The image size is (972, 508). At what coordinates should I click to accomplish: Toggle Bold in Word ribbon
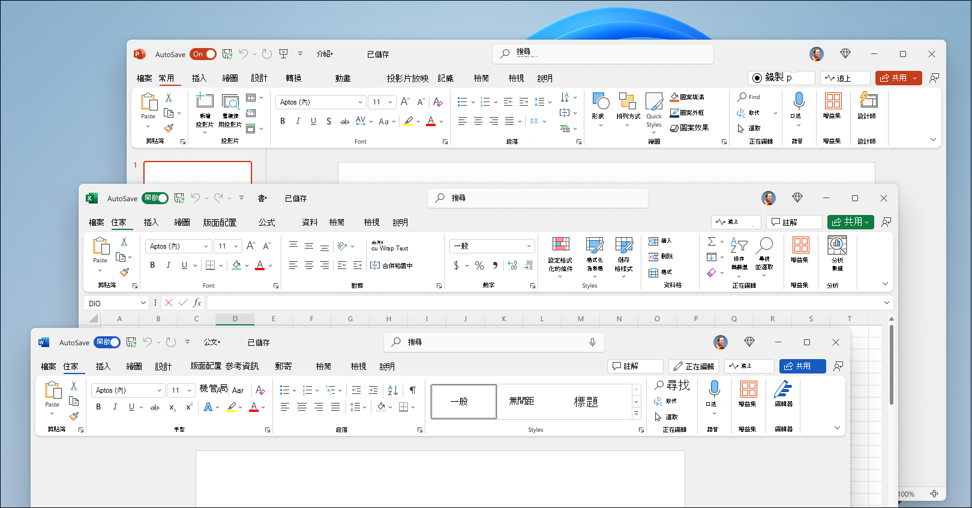click(98, 407)
